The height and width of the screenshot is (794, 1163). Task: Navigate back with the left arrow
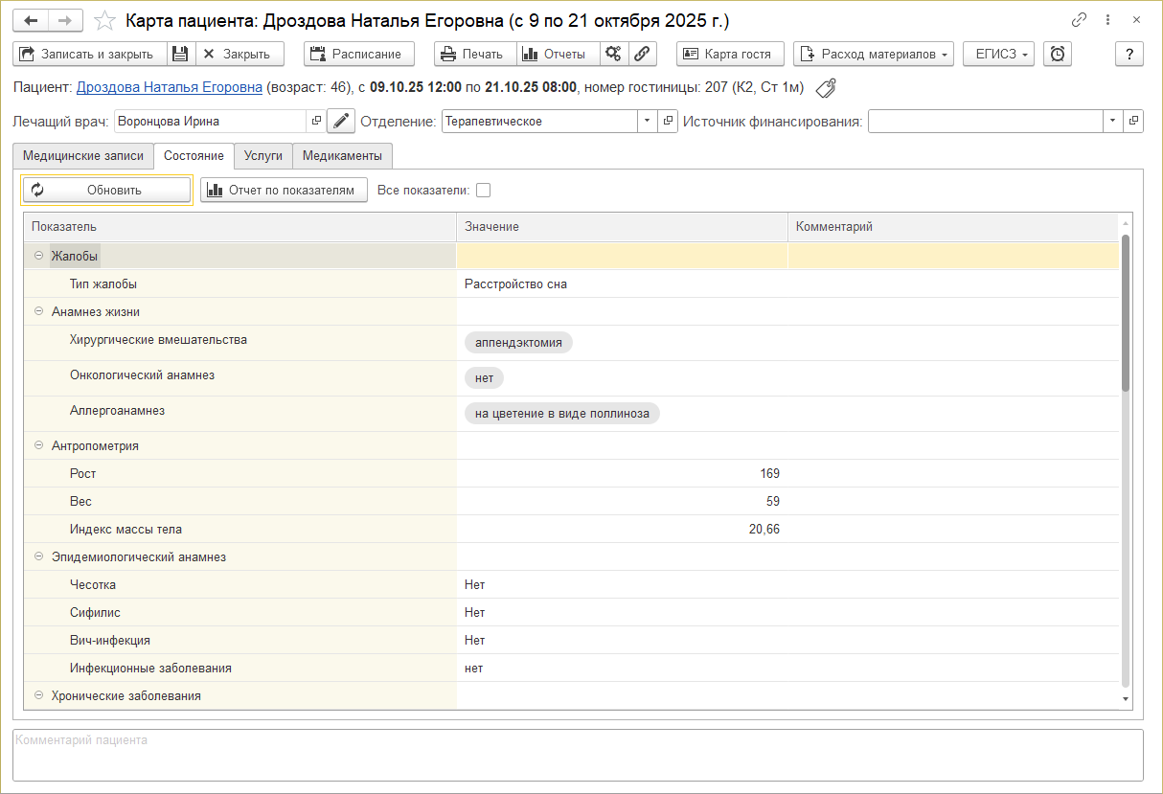[32, 20]
